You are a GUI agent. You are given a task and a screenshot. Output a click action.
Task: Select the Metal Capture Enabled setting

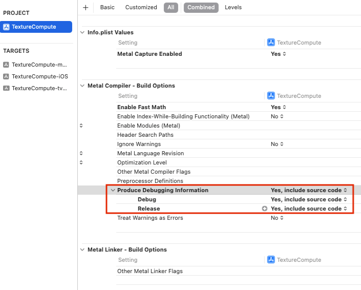pyautogui.click(x=150, y=54)
